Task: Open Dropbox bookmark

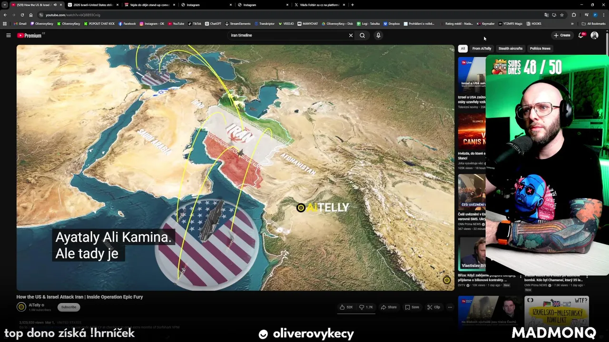Action: (392, 24)
